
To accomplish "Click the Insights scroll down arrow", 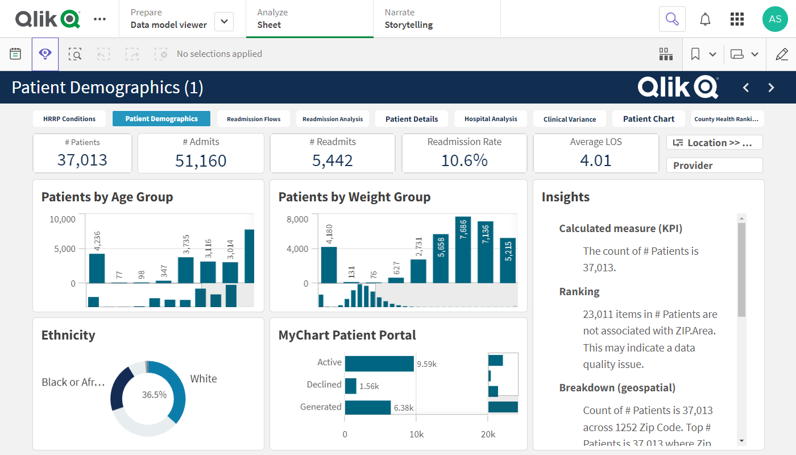I will (x=741, y=441).
